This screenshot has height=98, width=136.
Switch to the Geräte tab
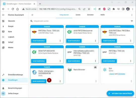click(x=78, y=15)
